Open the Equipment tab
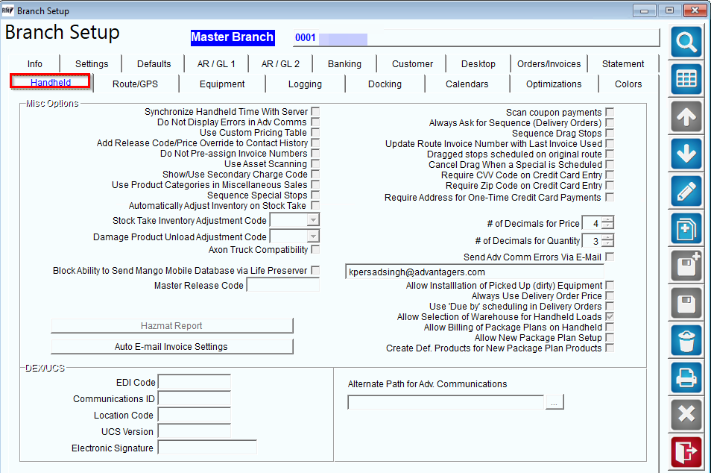Viewport: 711px width, 473px height. [x=222, y=84]
